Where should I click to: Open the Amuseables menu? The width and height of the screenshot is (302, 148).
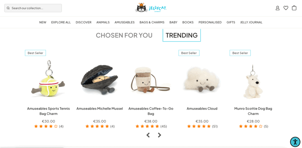click(124, 22)
